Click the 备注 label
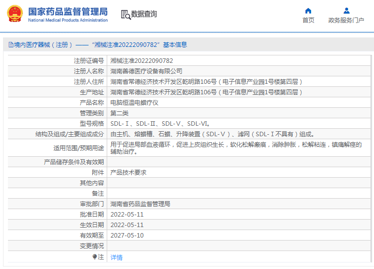Viewport: 374px width, 269px height. (x=98, y=193)
